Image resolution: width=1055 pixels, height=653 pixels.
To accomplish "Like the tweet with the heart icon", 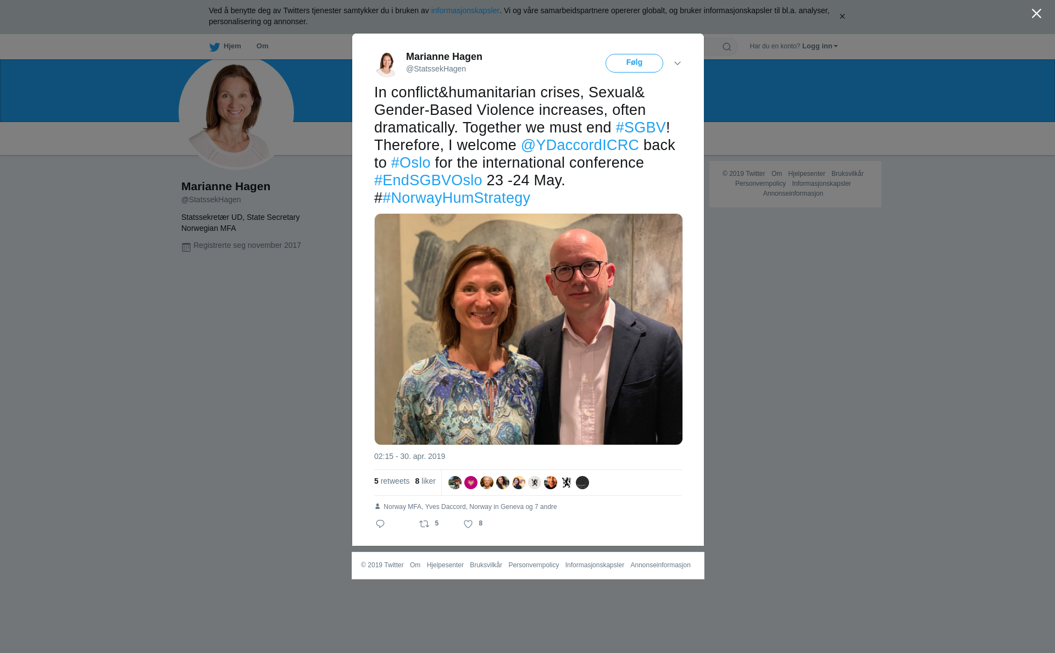I will click(468, 524).
